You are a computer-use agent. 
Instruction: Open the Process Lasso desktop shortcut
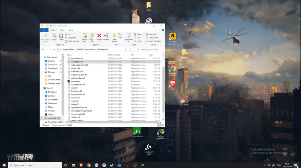pos(137,132)
